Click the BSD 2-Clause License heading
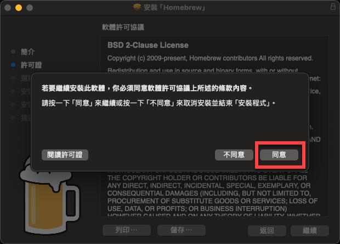The image size is (340, 244). (x=148, y=45)
